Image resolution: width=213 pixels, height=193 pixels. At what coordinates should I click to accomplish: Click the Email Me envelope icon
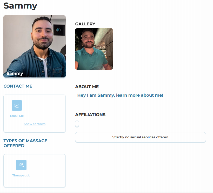point(17,105)
